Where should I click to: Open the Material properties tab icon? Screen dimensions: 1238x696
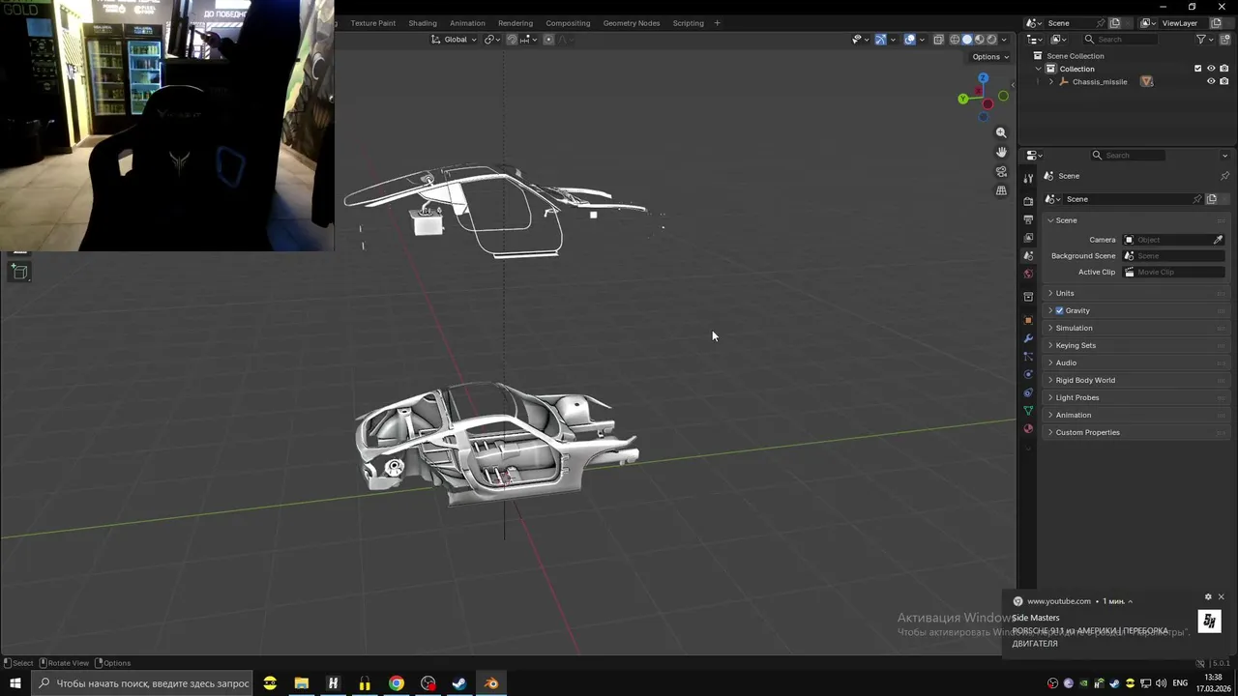coord(1028,428)
